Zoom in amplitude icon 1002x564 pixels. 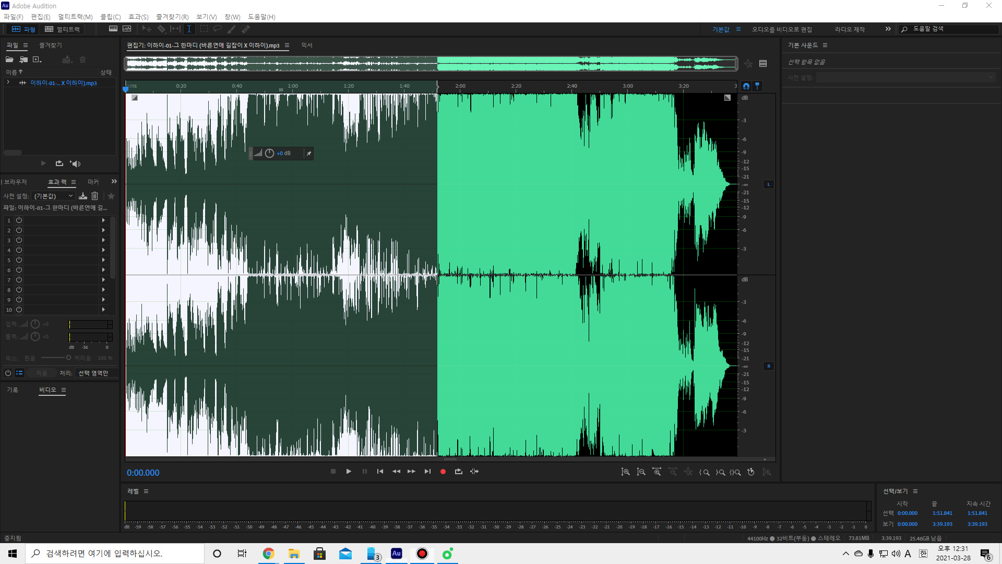tap(625, 472)
